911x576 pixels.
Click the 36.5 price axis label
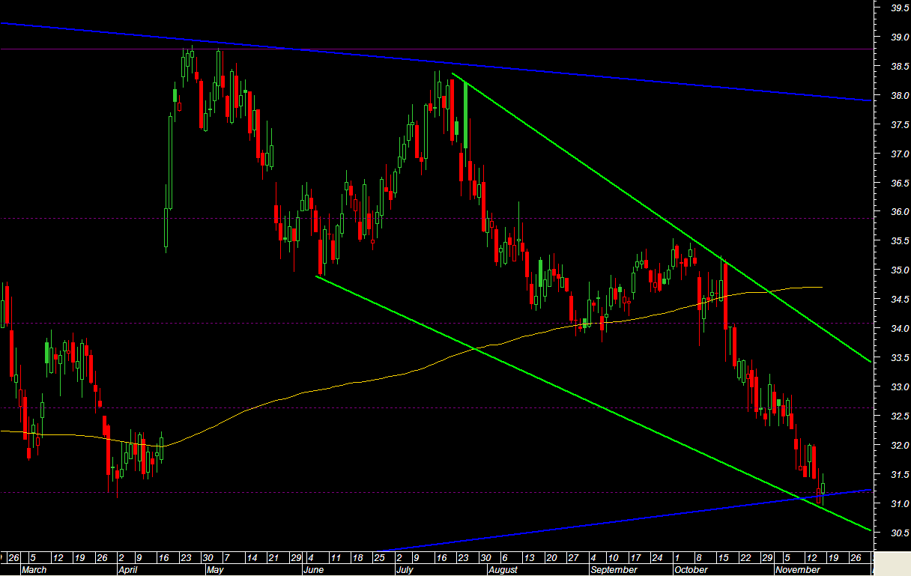(899, 184)
